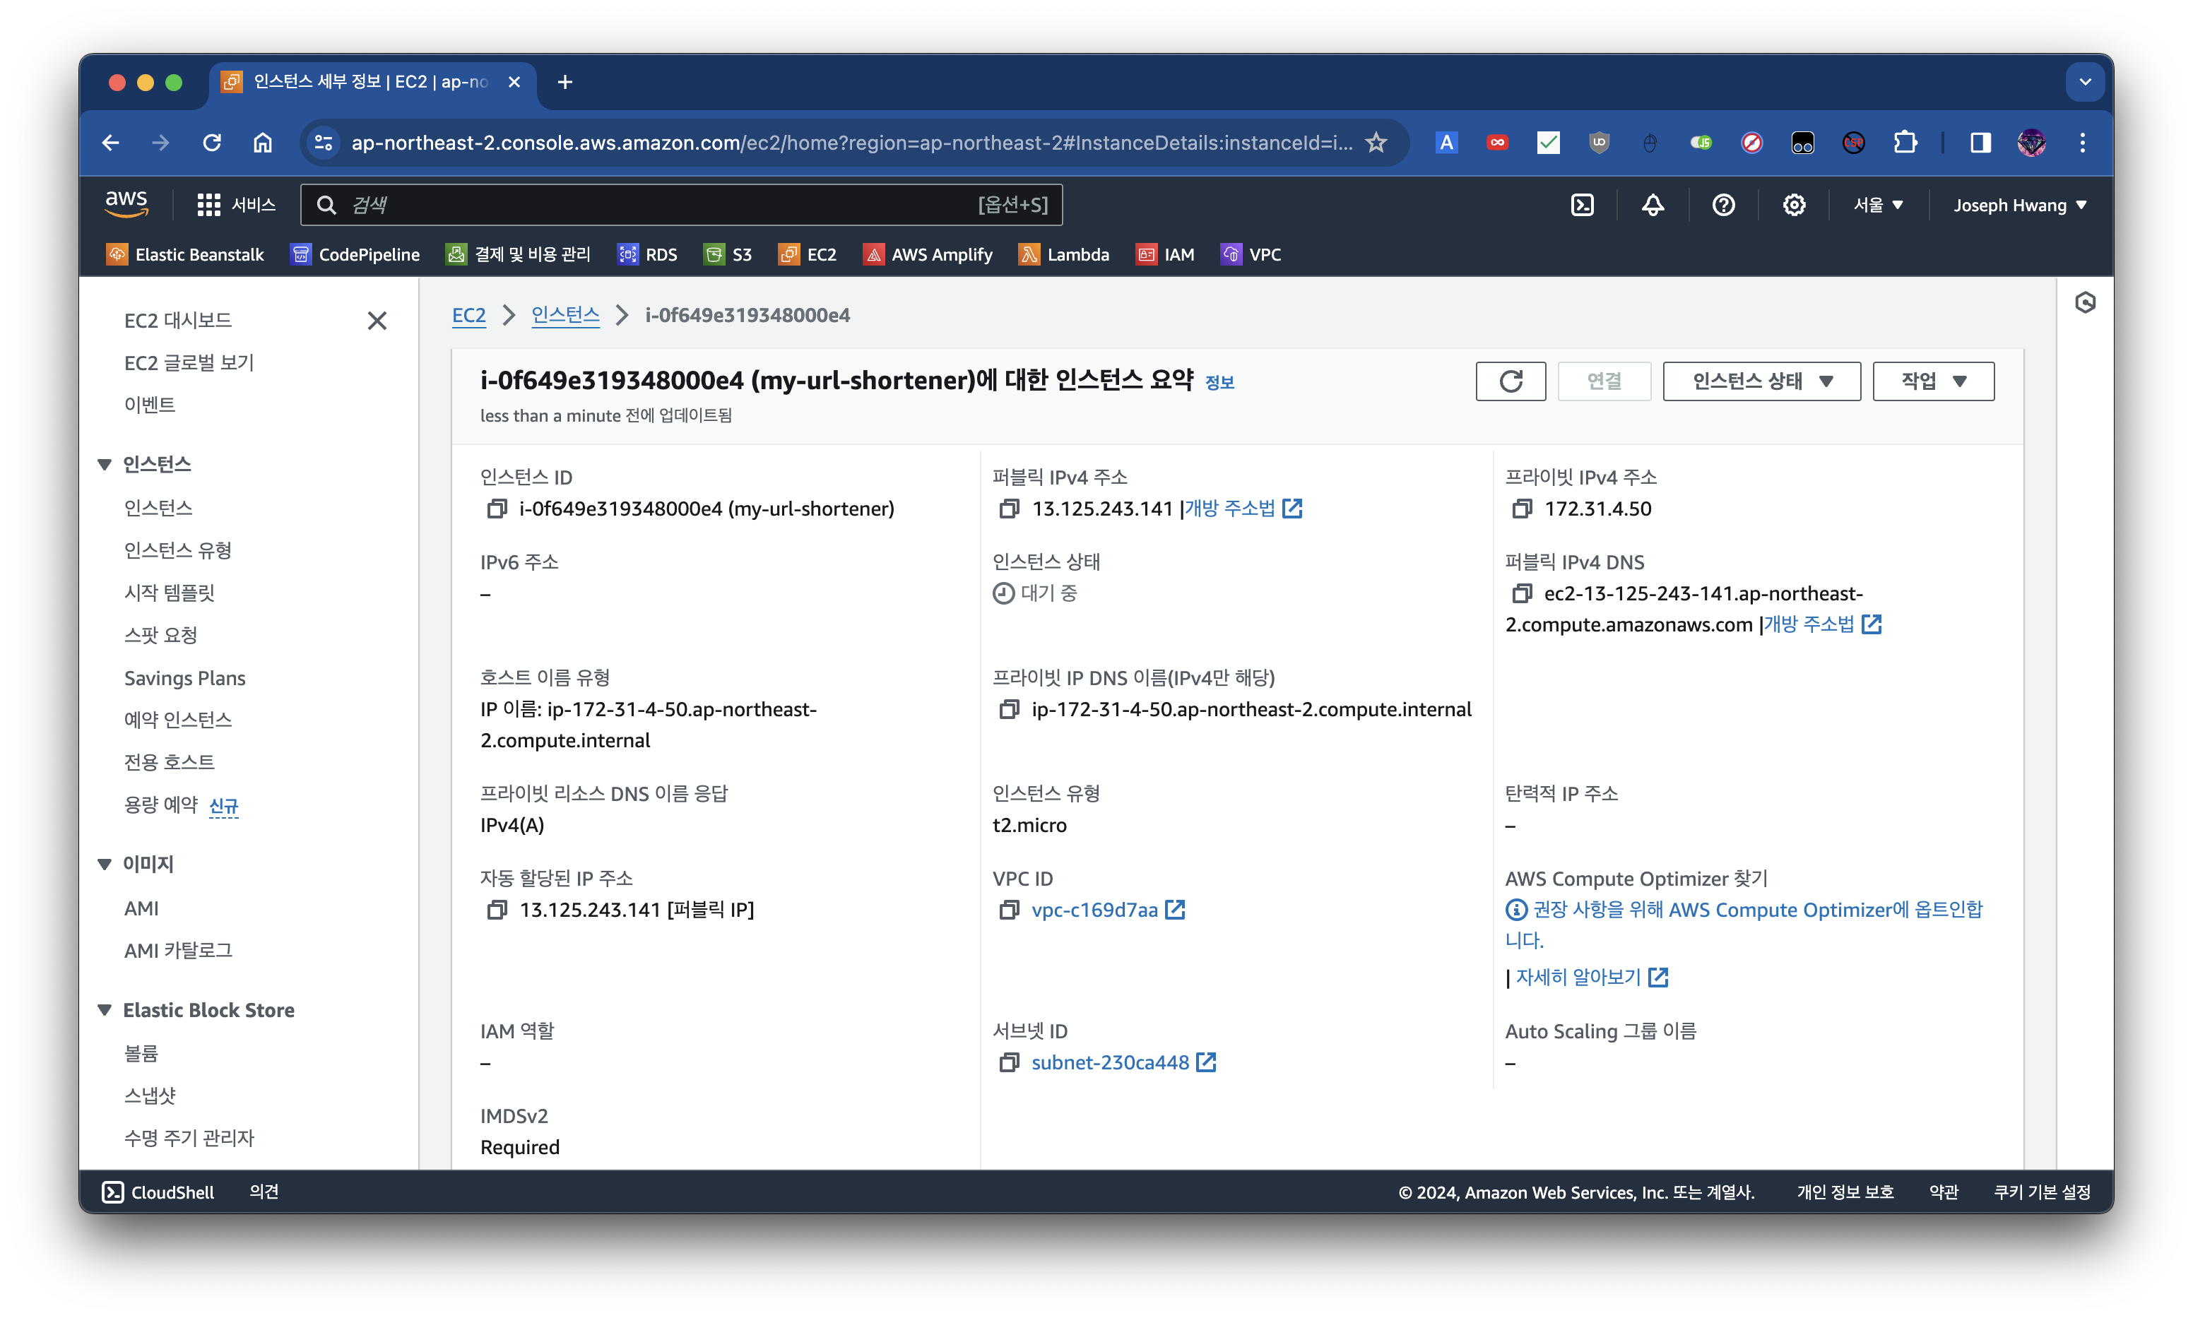This screenshot has width=2193, height=1318.
Task: Close the EC2 navigation sidebar
Action: point(377,321)
